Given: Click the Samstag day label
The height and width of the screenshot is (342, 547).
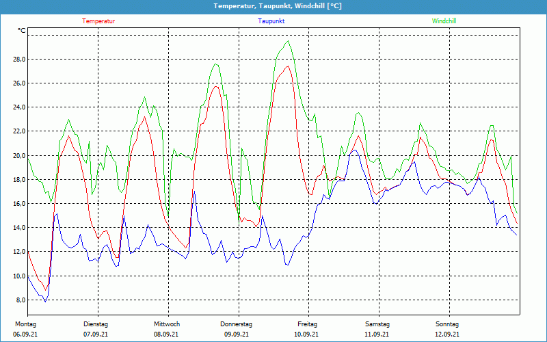Looking at the screenshot, I should pyautogui.click(x=377, y=324).
